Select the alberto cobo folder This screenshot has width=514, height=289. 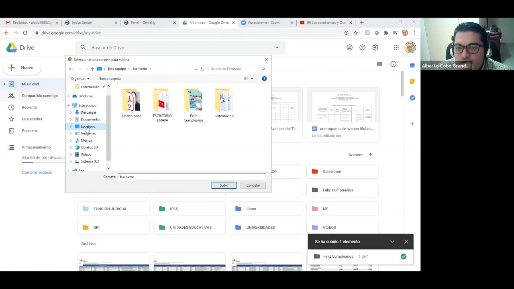point(131,104)
